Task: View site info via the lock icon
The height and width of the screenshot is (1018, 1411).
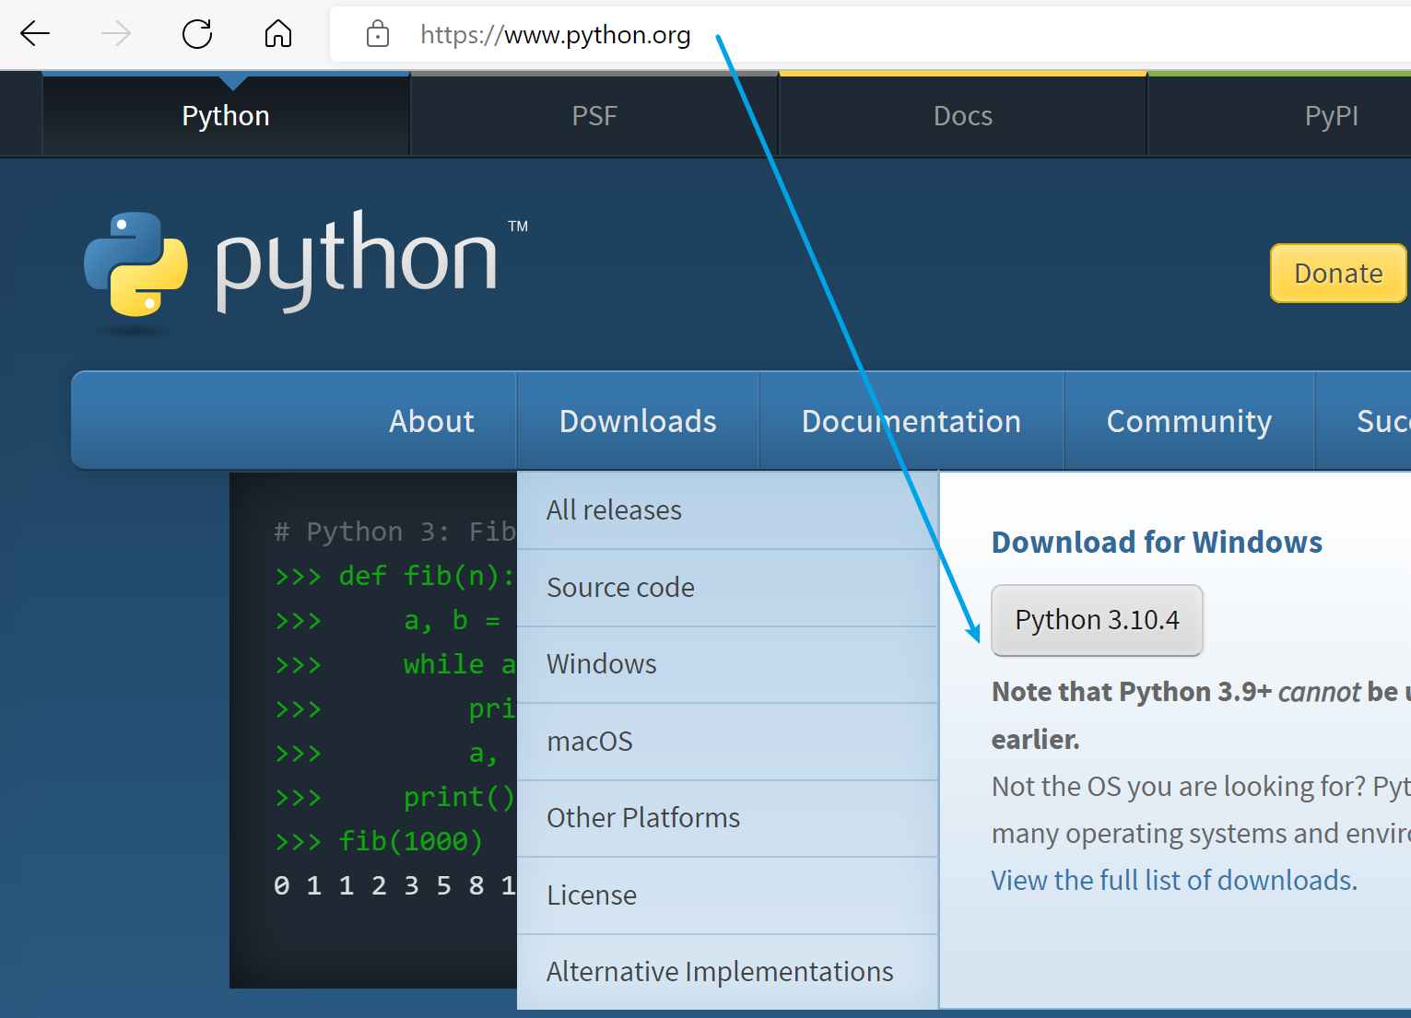Action: [x=378, y=35]
